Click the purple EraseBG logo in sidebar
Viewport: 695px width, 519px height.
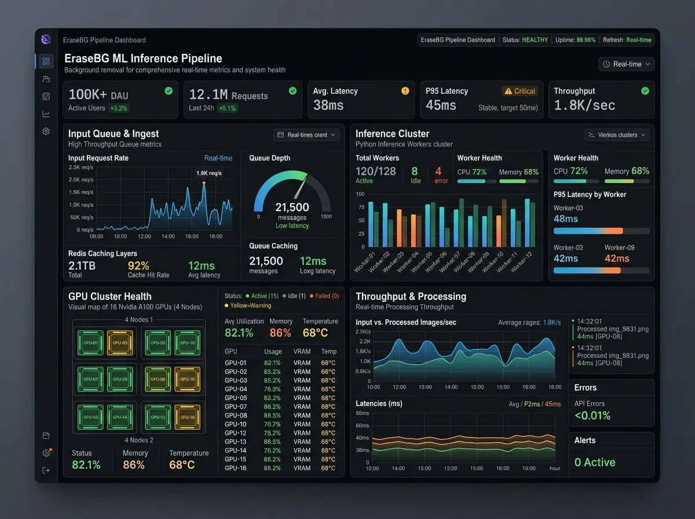point(46,39)
